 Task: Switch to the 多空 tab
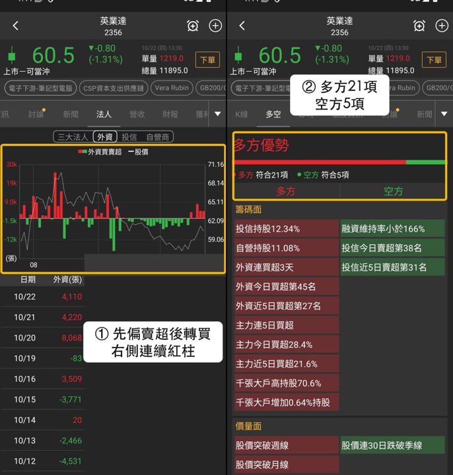point(273,114)
